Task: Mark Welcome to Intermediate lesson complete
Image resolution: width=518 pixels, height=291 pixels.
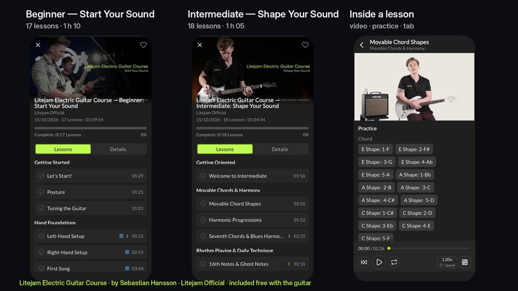Action: coord(203,176)
